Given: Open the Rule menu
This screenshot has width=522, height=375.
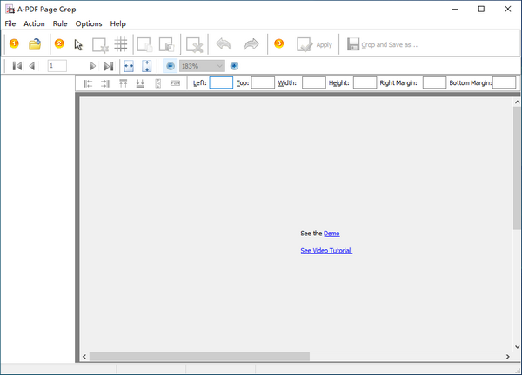Looking at the screenshot, I should click(60, 23).
